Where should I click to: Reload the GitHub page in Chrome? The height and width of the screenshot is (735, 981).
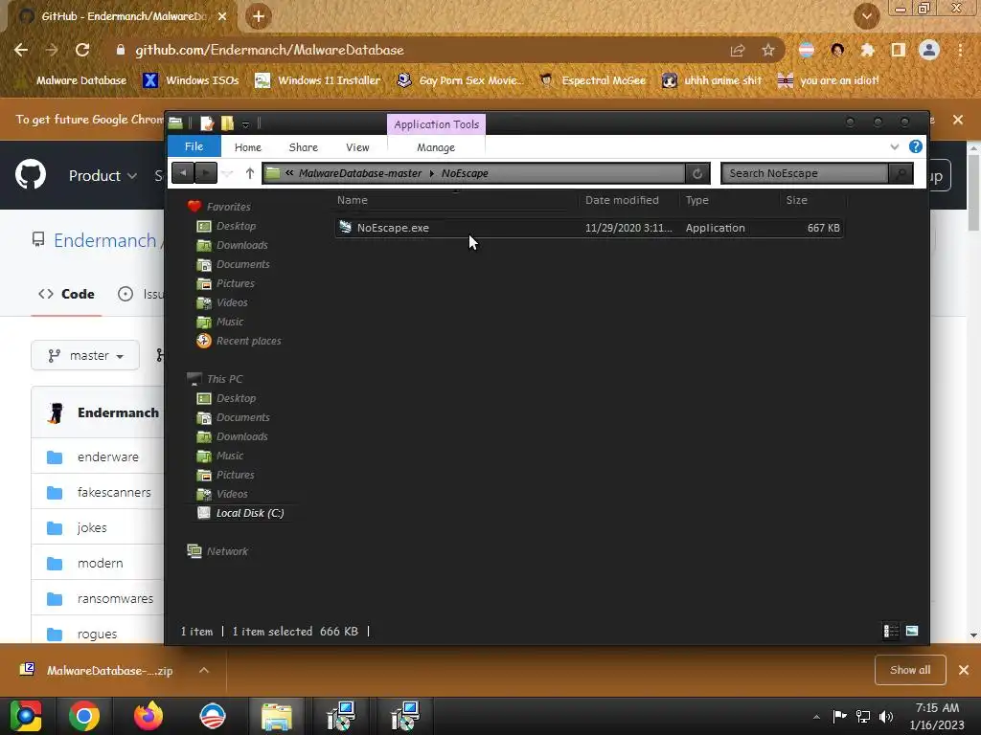tap(82, 50)
